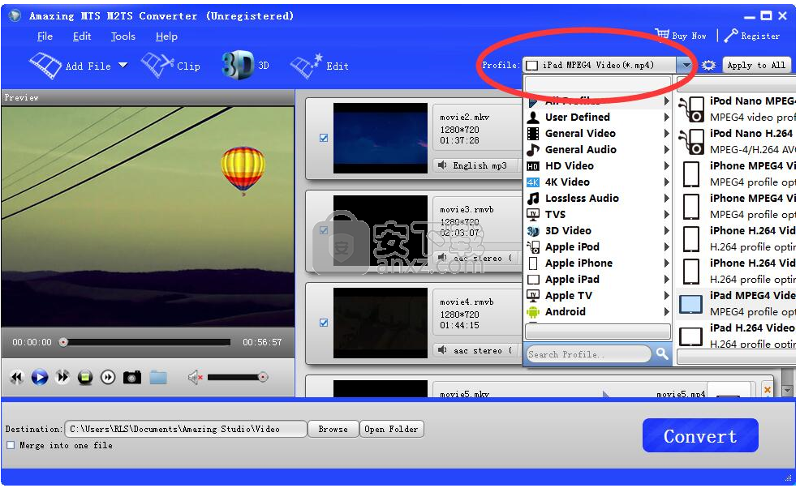Click the Browse button
Screen dimensions: 800x488
(x=333, y=429)
